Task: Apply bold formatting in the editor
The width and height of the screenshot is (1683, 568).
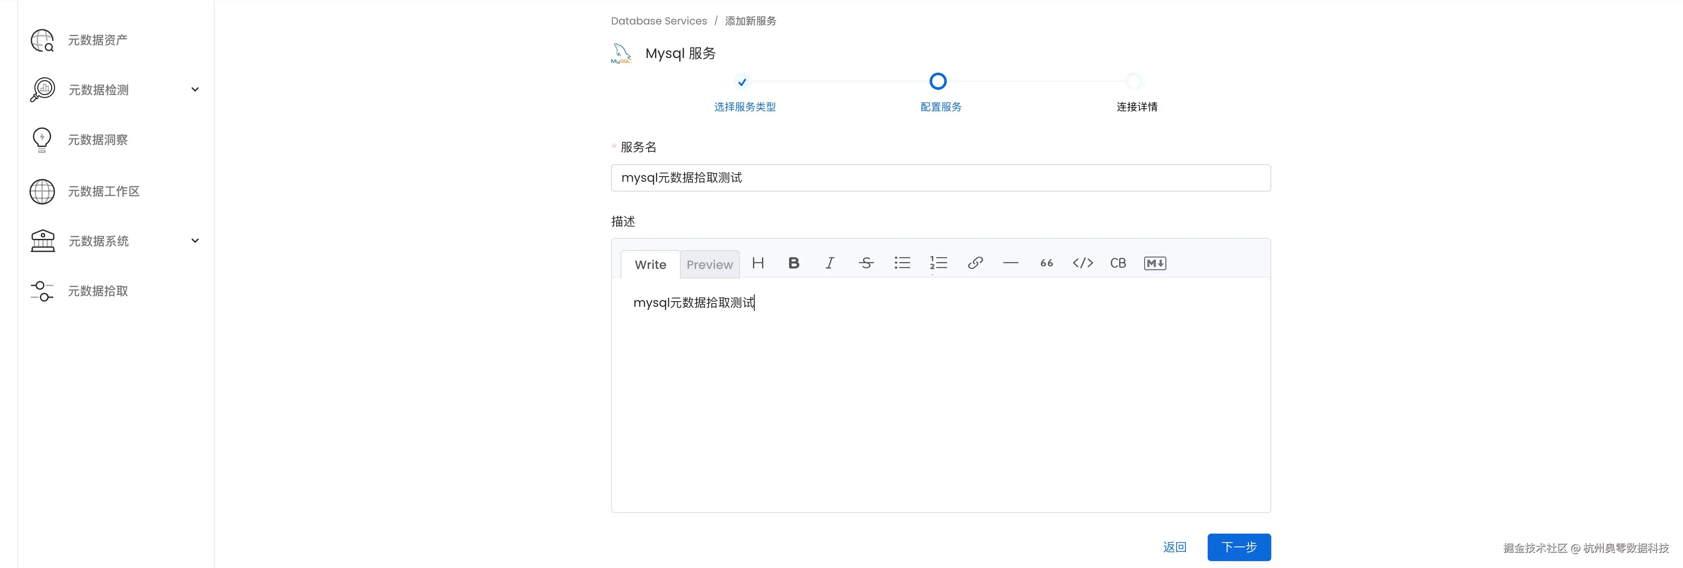Action: click(x=793, y=263)
